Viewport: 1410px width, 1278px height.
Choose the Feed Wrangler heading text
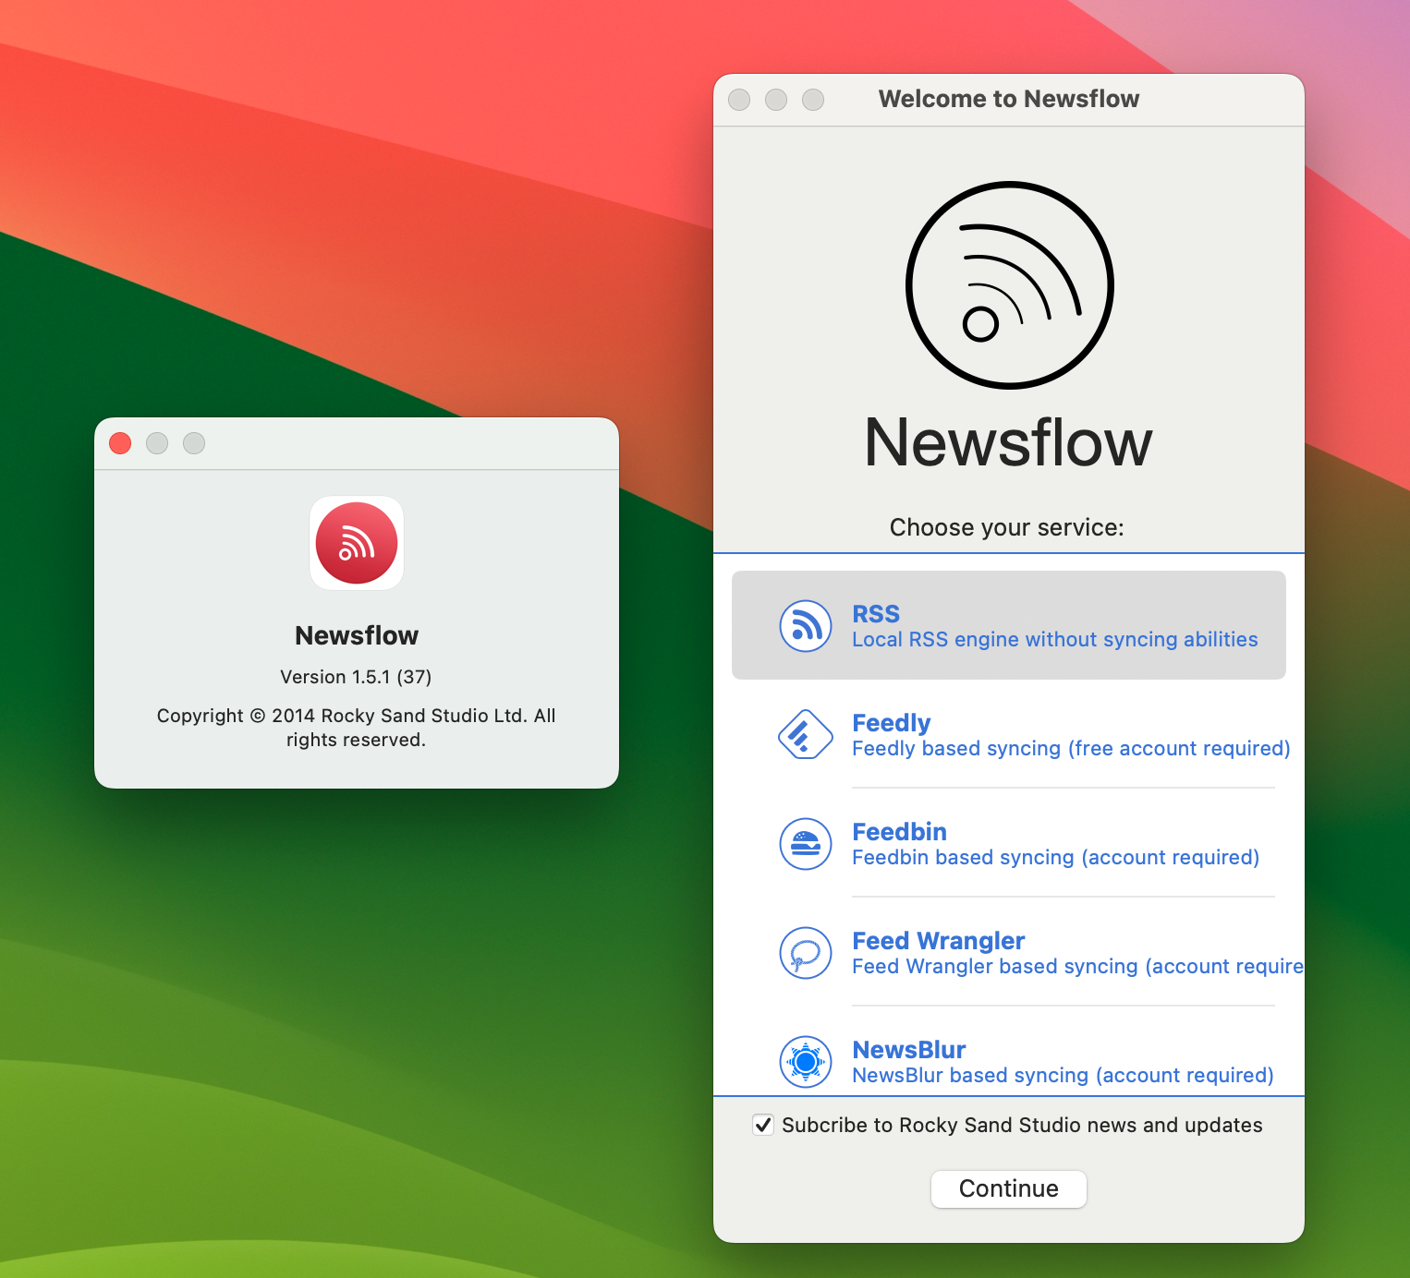[x=938, y=941]
